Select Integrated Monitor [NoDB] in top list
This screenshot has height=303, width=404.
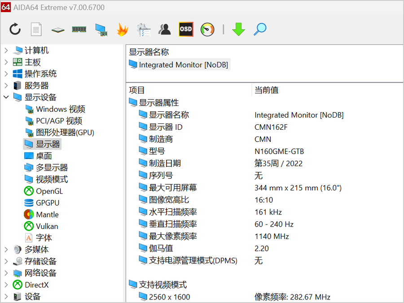(x=184, y=65)
